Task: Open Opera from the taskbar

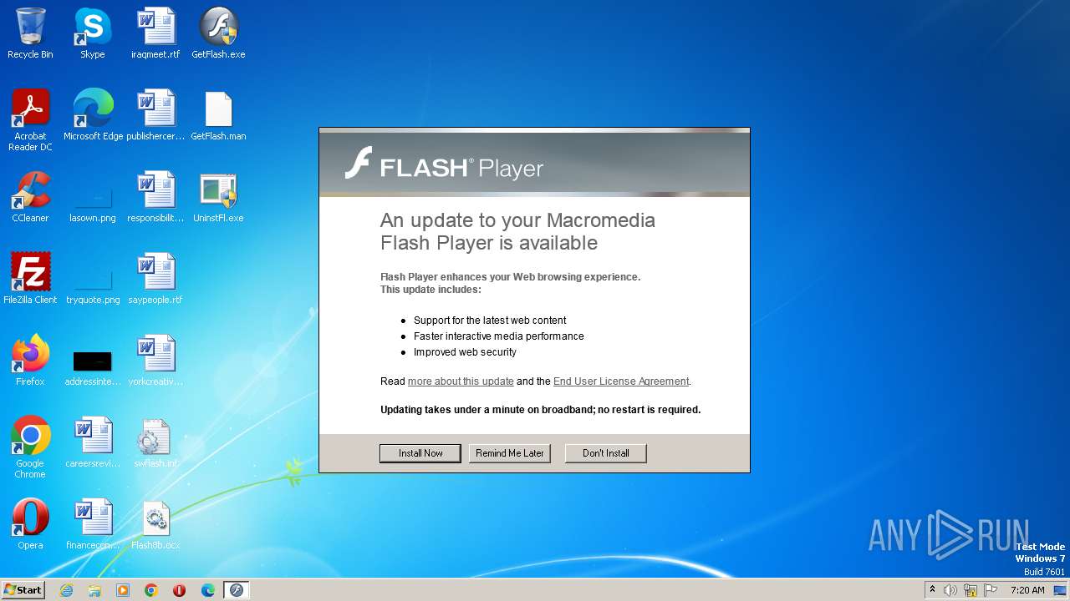Action: point(180,590)
